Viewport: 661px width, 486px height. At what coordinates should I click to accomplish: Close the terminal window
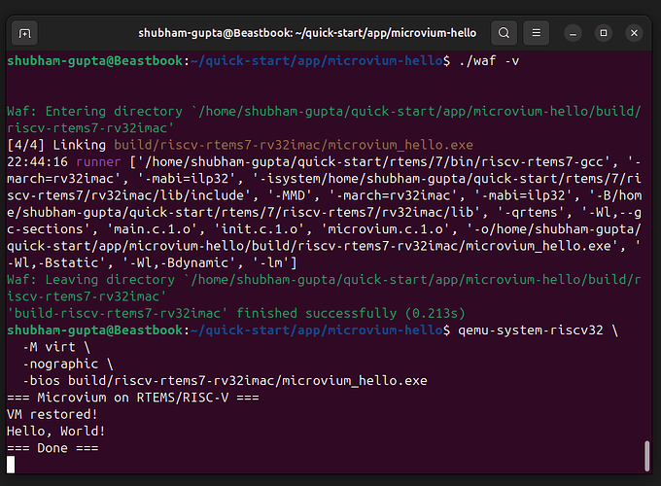coord(634,33)
